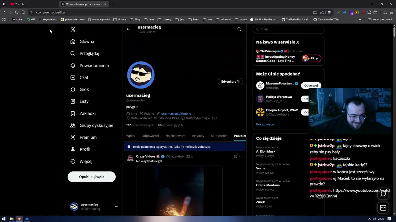Open a new browser tab
This screenshot has height=222, width=396.
click(x=113, y=4)
